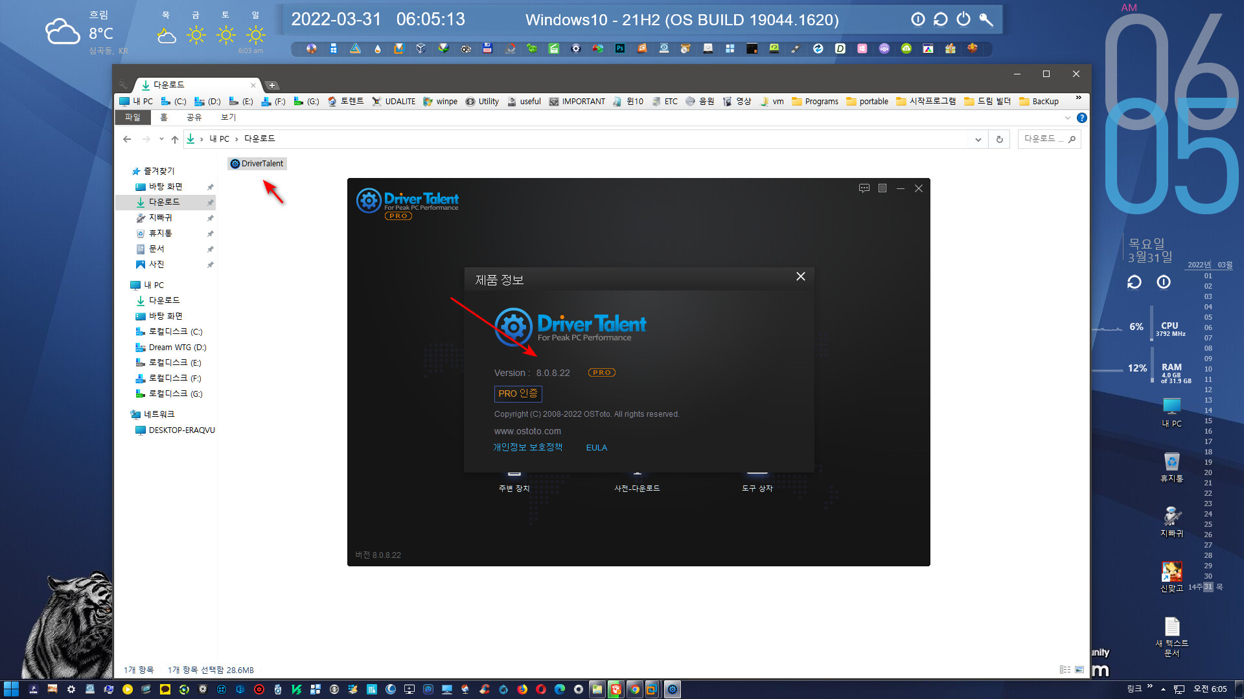This screenshot has height=699, width=1244.
Task: Open Firefox from the taskbar
Action: pos(522,689)
